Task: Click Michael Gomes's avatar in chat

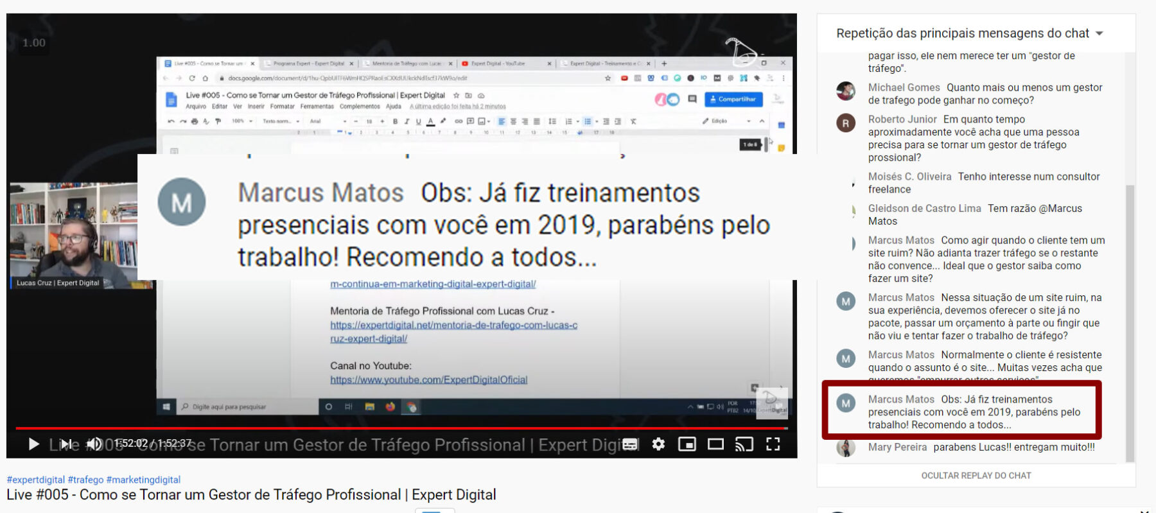Action: click(x=846, y=91)
